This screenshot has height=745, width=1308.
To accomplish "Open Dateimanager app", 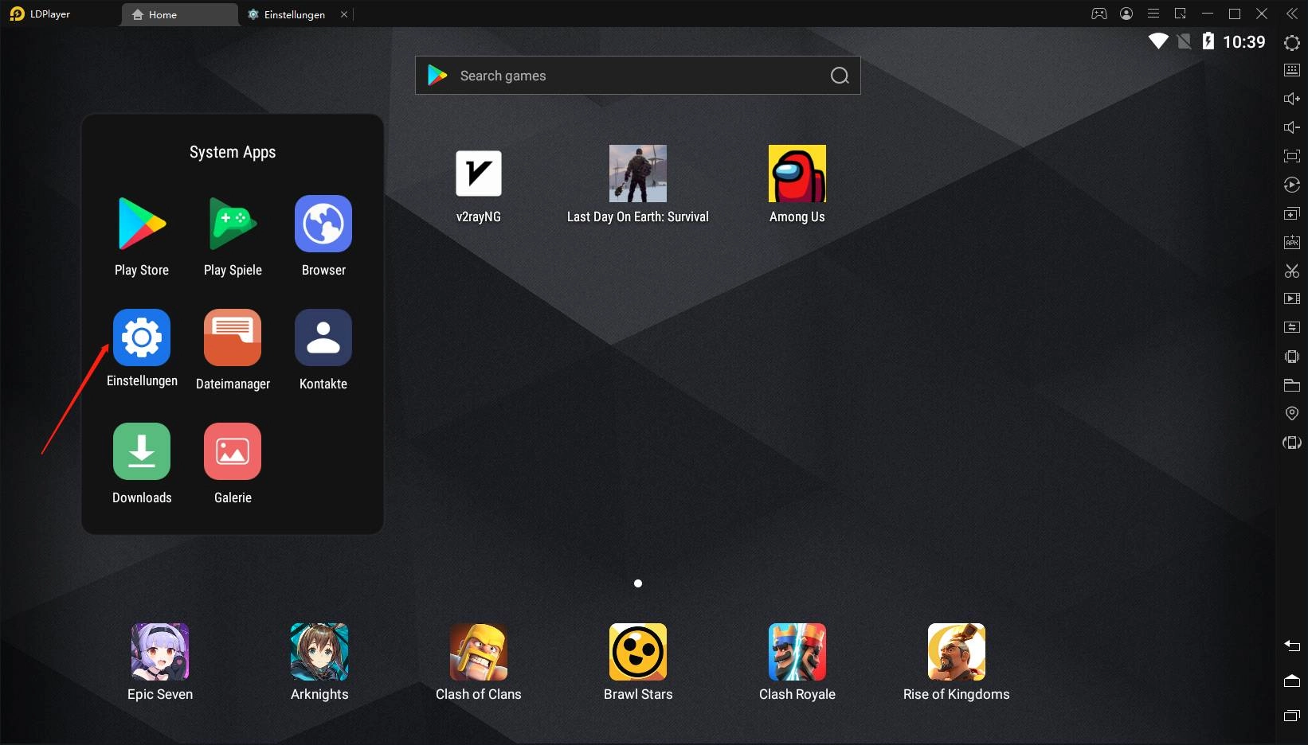I will (x=233, y=350).
